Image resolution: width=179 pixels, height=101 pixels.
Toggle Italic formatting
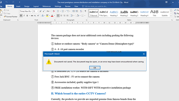tap(24, 16)
